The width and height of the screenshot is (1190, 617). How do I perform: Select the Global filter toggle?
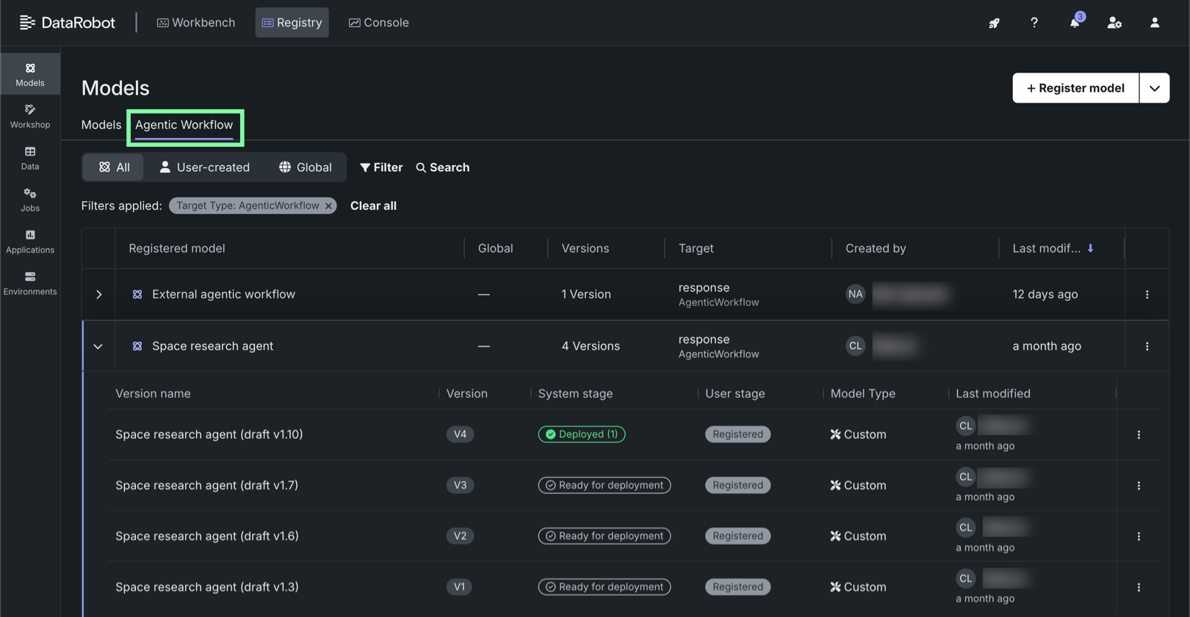pos(305,167)
